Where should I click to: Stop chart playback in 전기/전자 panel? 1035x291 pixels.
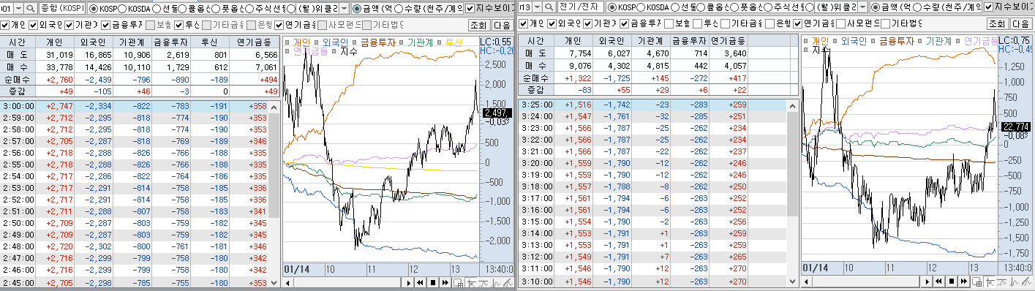tap(951, 282)
